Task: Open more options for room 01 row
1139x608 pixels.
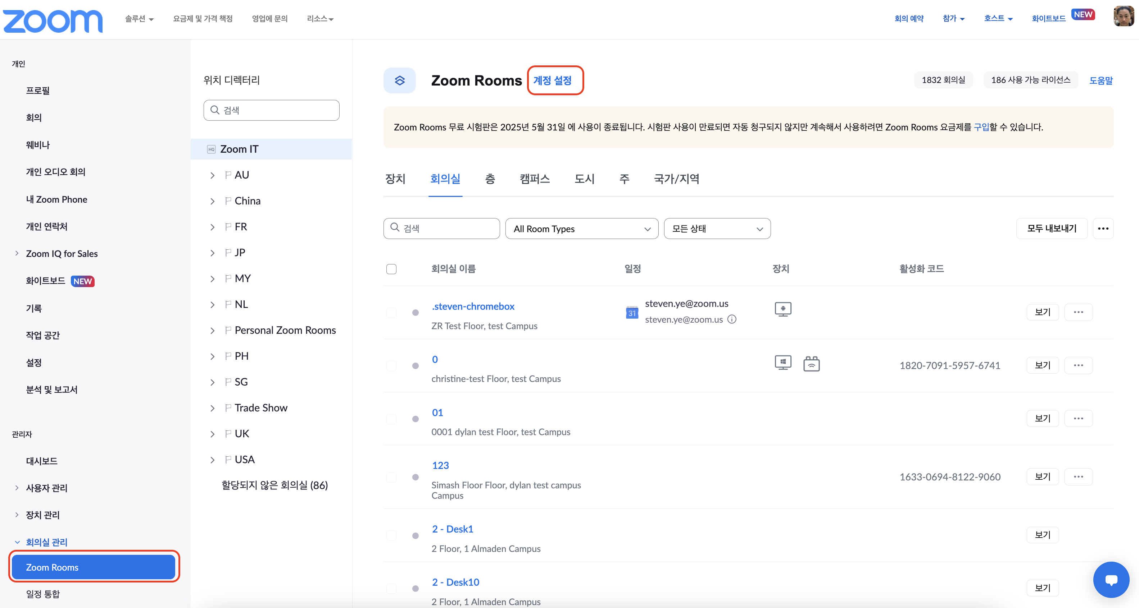Action: pos(1079,418)
